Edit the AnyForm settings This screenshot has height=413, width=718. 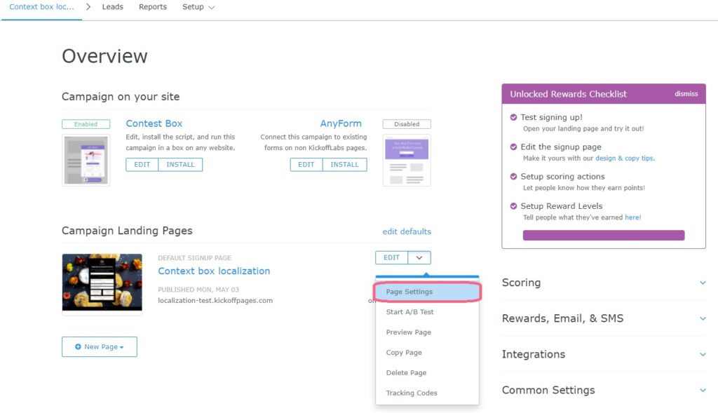point(306,164)
